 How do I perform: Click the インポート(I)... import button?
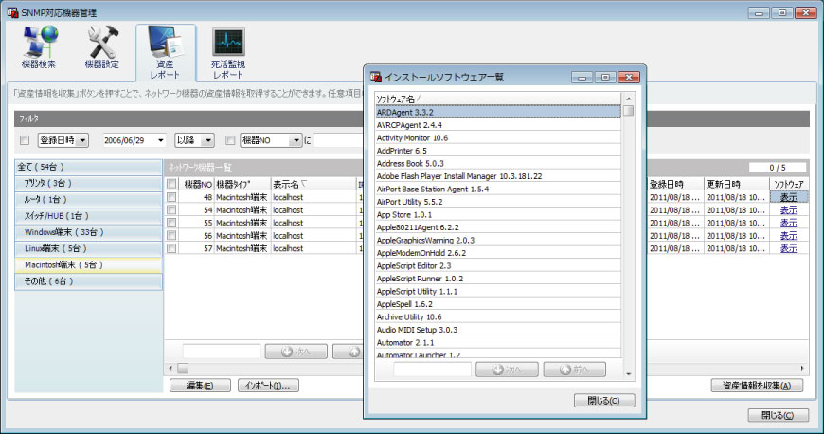pyautogui.click(x=268, y=386)
